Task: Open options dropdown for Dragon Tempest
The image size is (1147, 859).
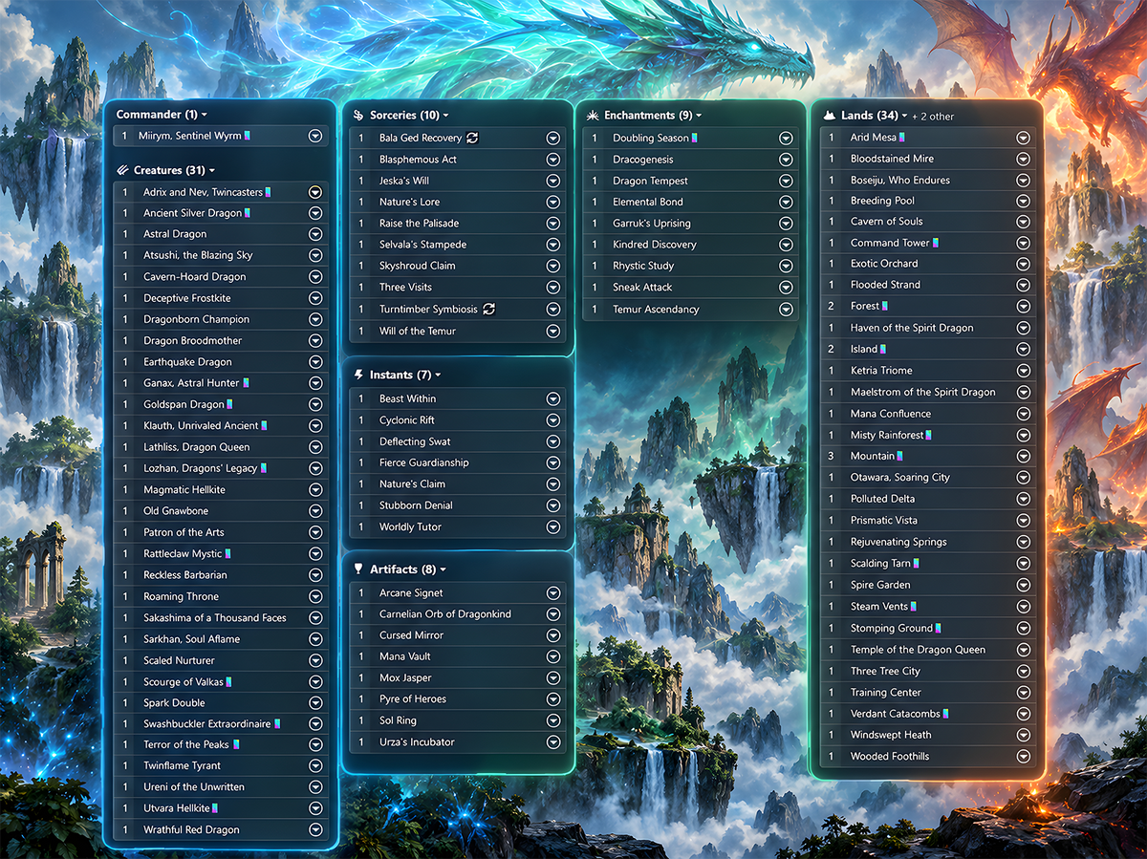Action: 786,182
